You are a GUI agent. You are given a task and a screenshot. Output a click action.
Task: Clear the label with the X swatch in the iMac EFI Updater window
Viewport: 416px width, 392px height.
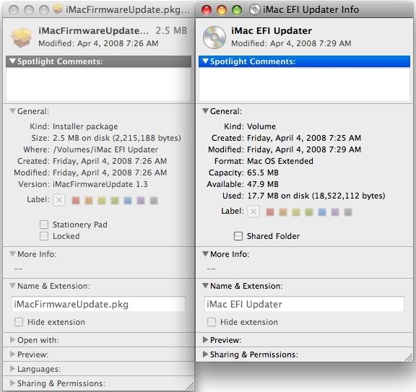point(253,212)
